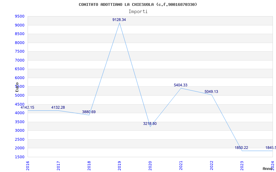The image size is (276, 172).
Task: Click the 1500 y-axis tick label
Action: click(x=20, y=157)
